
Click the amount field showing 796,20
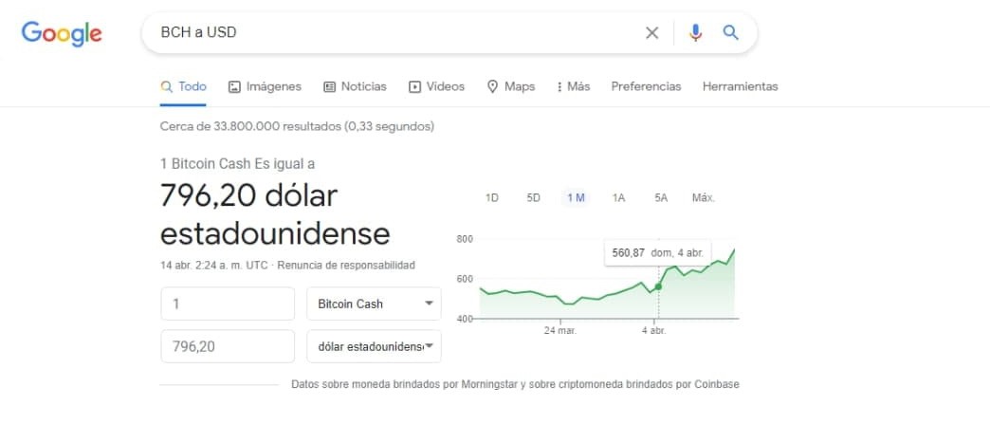[228, 346]
